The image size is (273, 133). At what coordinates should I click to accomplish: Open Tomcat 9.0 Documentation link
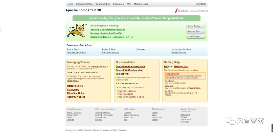tap(130, 67)
